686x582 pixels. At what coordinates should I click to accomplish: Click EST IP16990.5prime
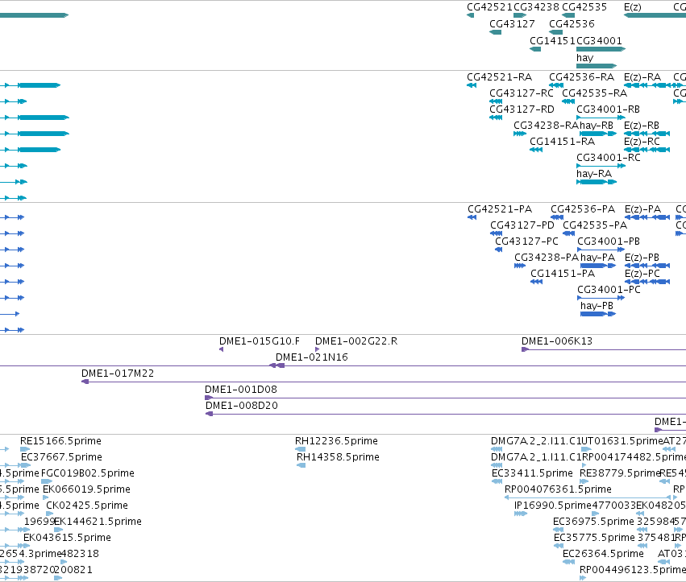pos(553,506)
